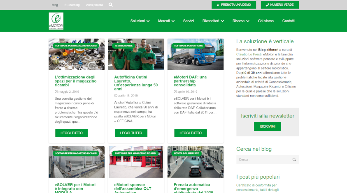
Task: Click the Software per officina category tag
Action: [189, 46]
